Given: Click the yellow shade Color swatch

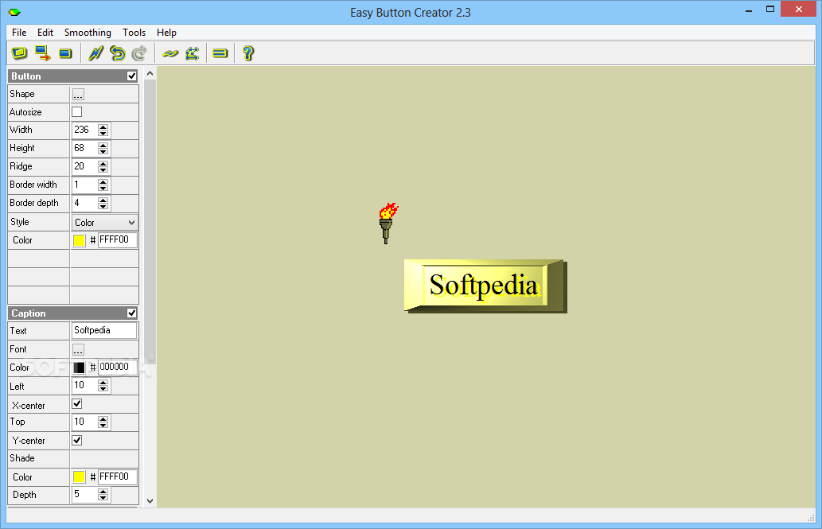Looking at the screenshot, I should [79, 477].
